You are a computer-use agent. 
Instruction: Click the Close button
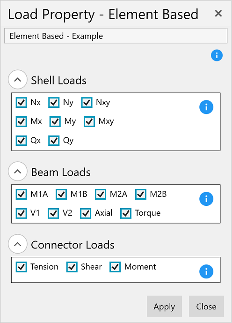coord(206,306)
